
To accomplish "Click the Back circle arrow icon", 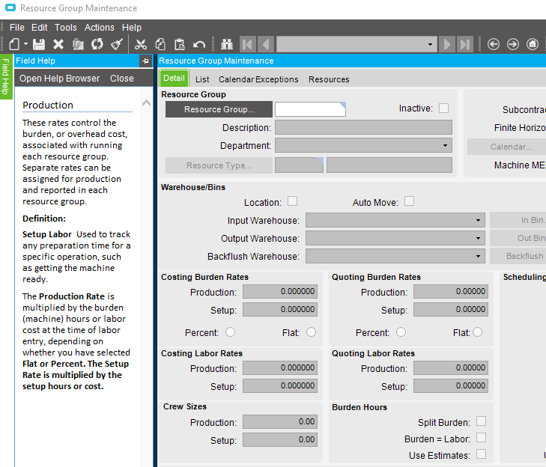I will pos(494,44).
